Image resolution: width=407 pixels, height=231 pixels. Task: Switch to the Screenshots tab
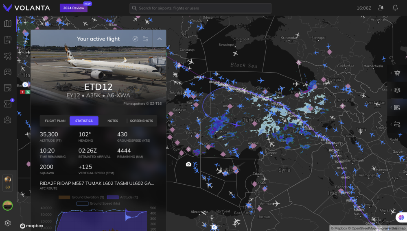(x=141, y=121)
